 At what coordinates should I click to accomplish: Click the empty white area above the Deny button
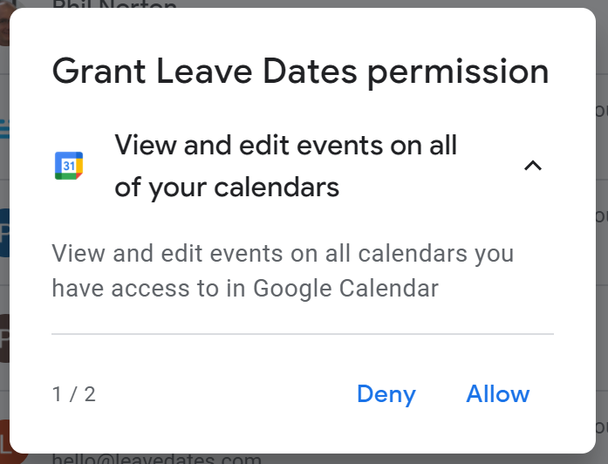point(386,358)
